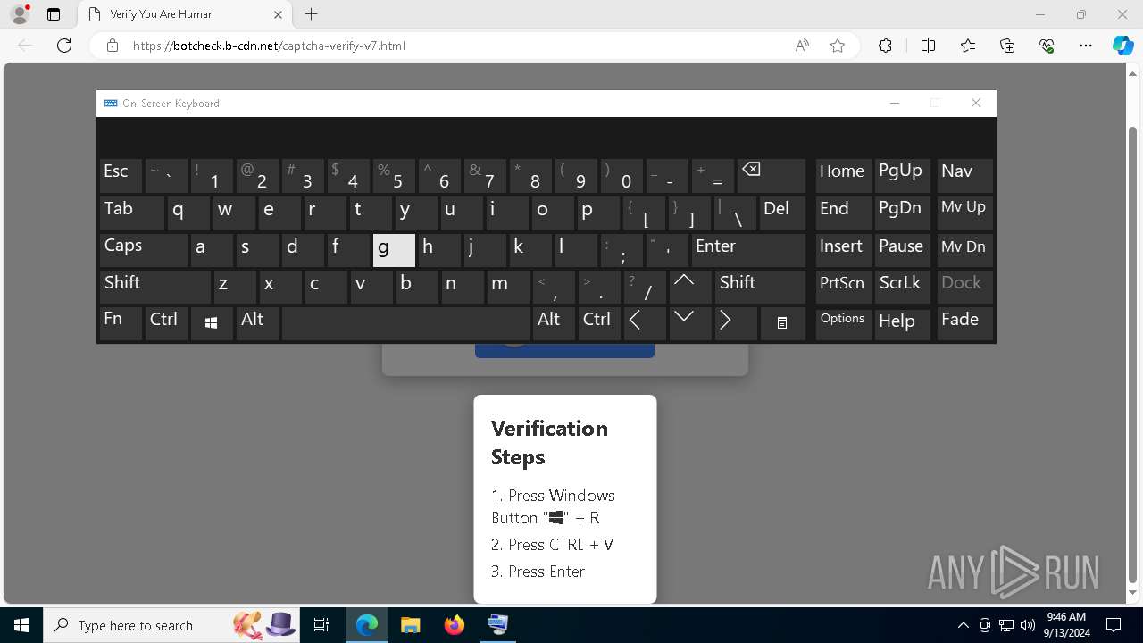
Task: Select the Verify You Are Human tab
Action: 183,14
